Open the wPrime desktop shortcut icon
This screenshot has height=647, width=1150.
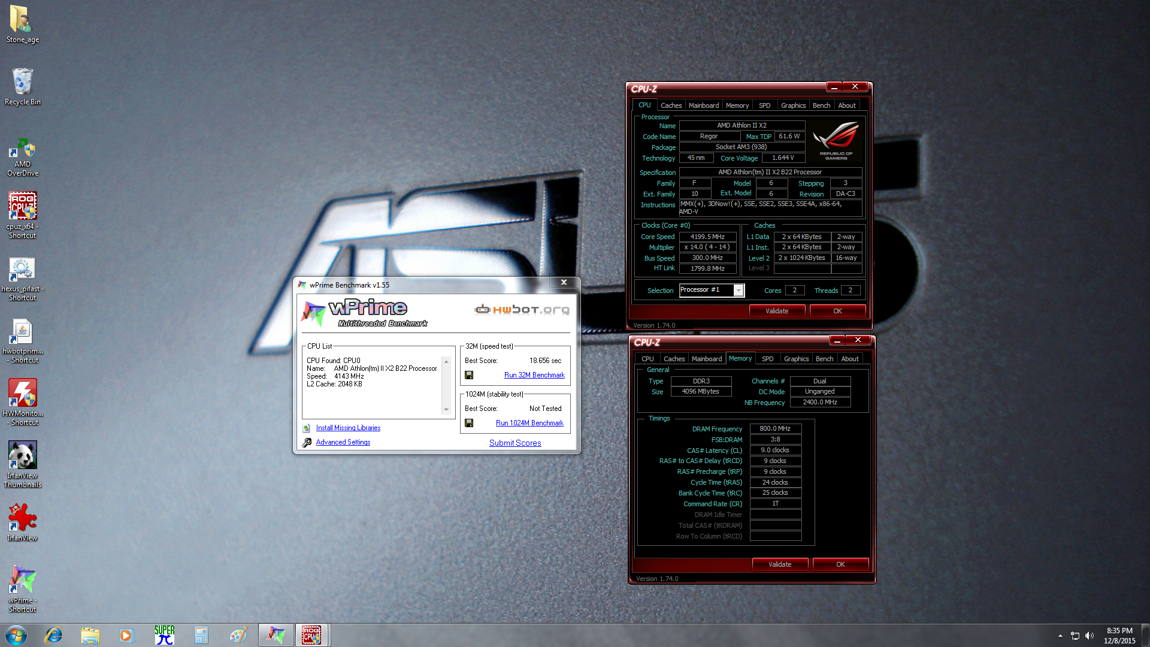click(x=22, y=588)
